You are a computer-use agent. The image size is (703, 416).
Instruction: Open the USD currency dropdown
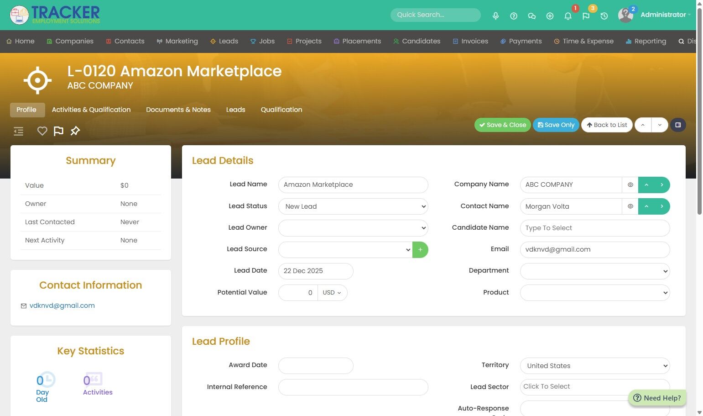(x=332, y=293)
